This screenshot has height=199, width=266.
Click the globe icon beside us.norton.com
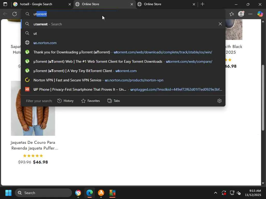27,43
